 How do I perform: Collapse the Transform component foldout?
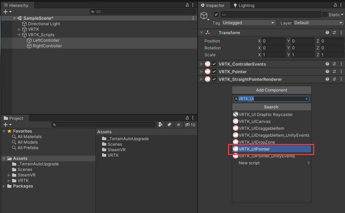pos(201,33)
